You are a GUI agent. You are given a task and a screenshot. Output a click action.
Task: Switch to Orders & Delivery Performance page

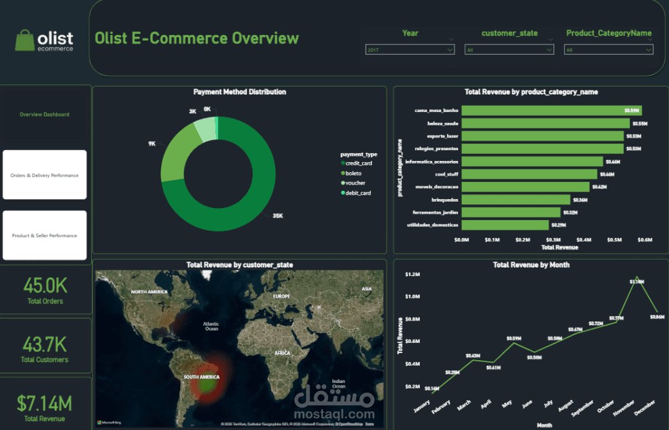coord(44,175)
